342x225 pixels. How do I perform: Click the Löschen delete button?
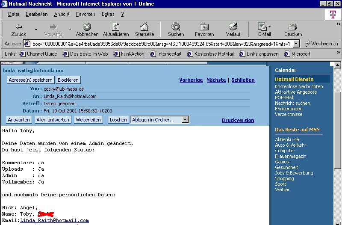click(x=118, y=120)
